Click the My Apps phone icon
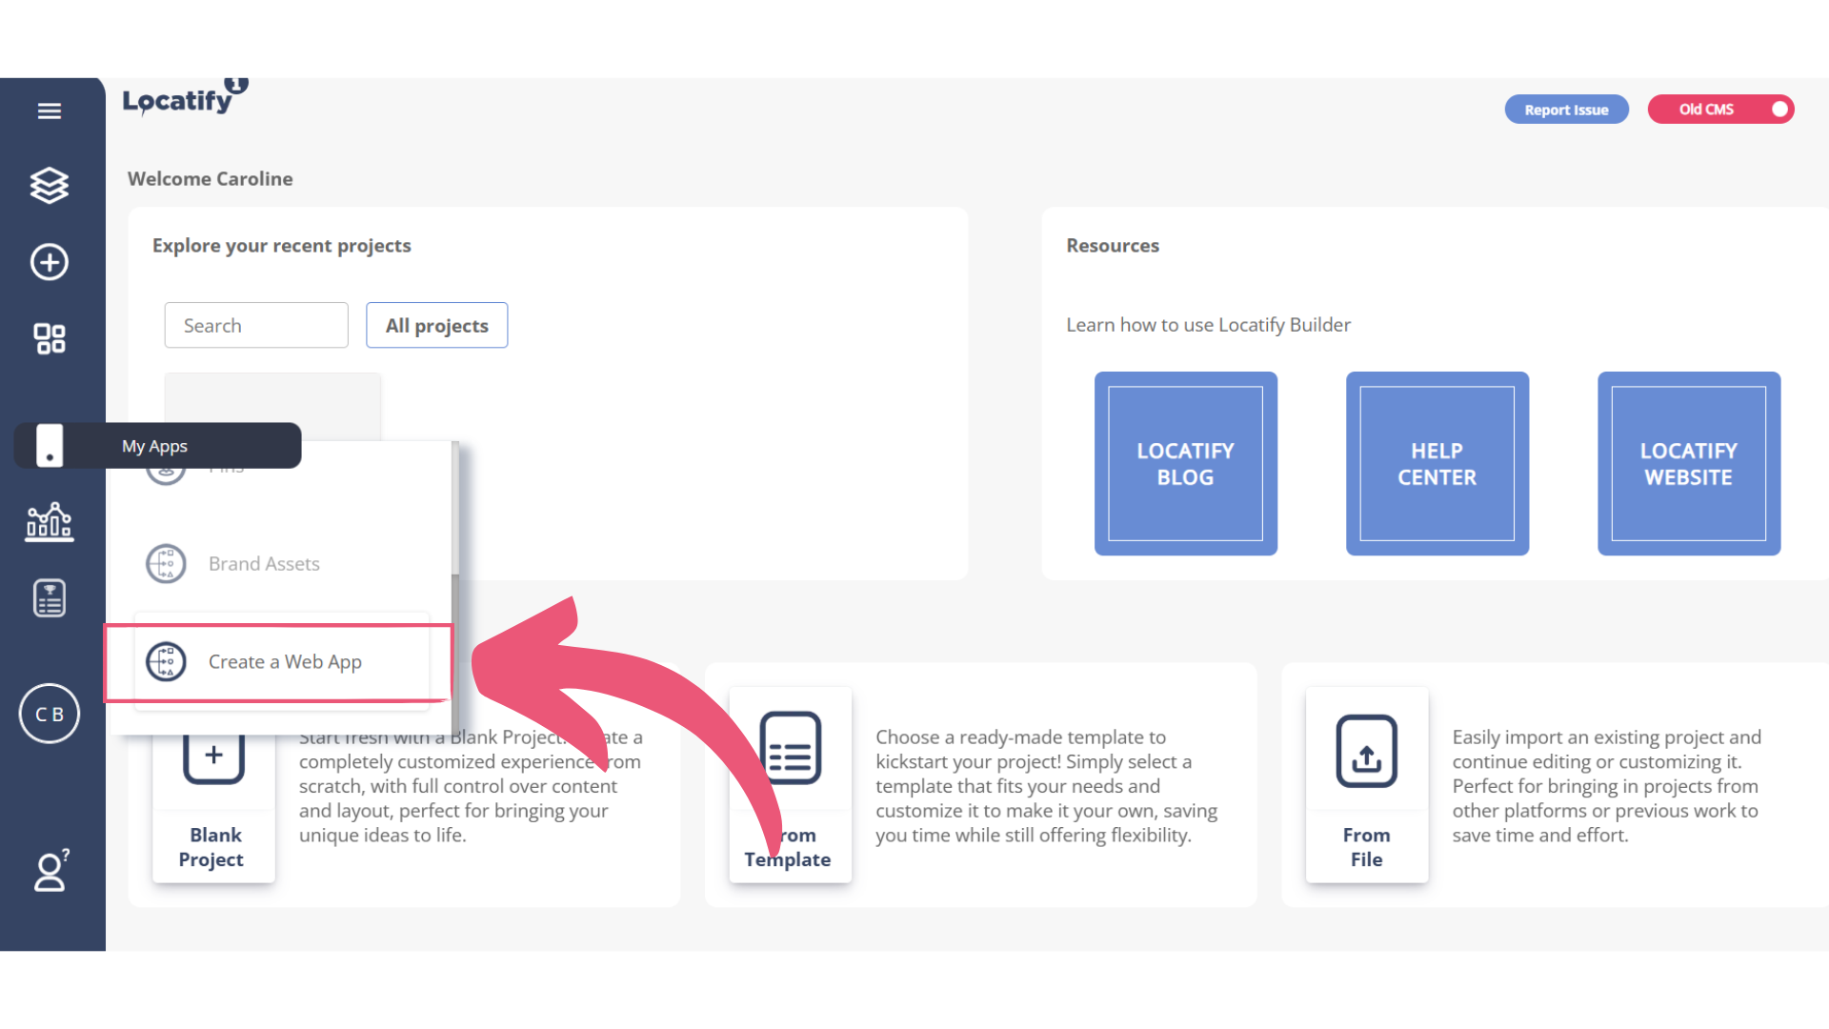 (x=50, y=446)
